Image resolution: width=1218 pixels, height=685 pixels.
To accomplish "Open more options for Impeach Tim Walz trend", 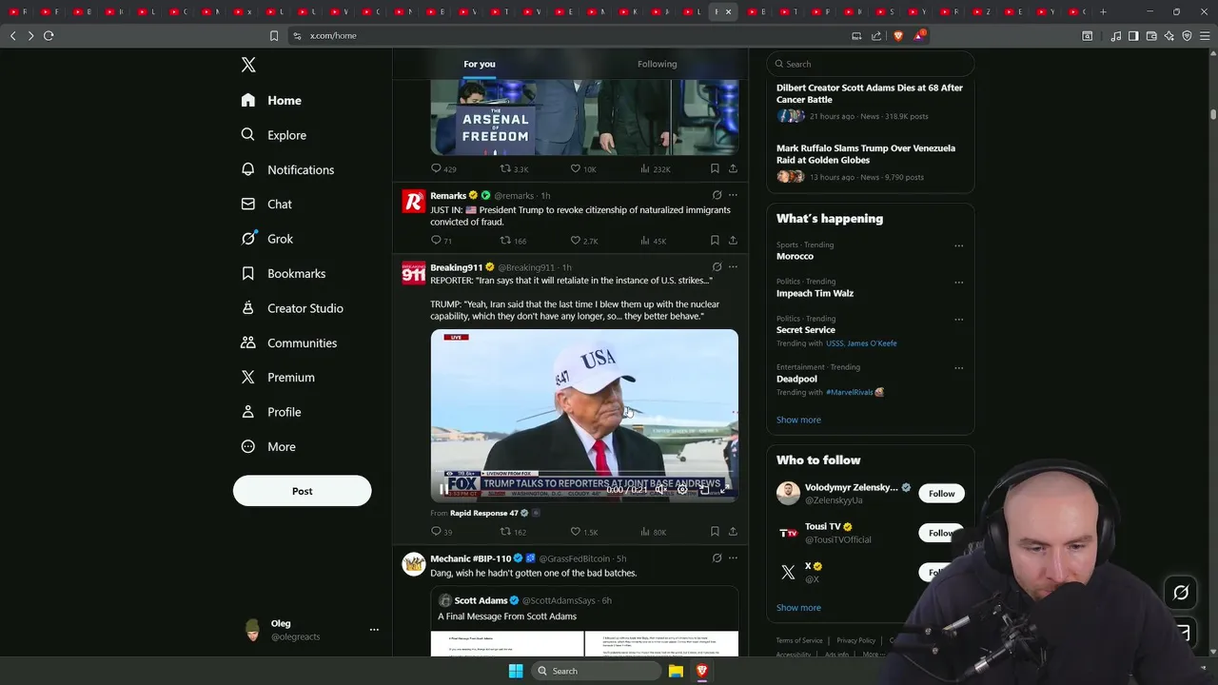I will coord(958,283).
